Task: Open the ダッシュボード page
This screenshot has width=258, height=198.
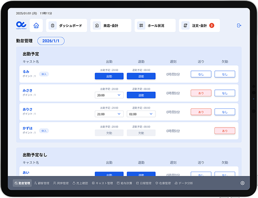Action: (x=66, y=25)
